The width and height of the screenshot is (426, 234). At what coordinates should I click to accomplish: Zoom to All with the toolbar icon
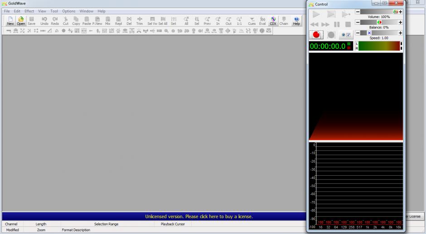pyautogui.click(x=186, y=21)
